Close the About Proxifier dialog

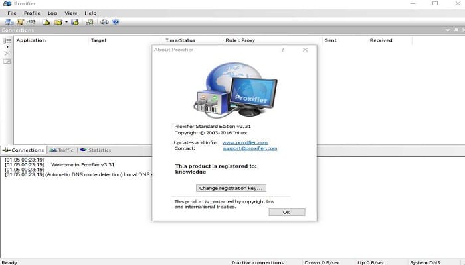coord(305,50)
